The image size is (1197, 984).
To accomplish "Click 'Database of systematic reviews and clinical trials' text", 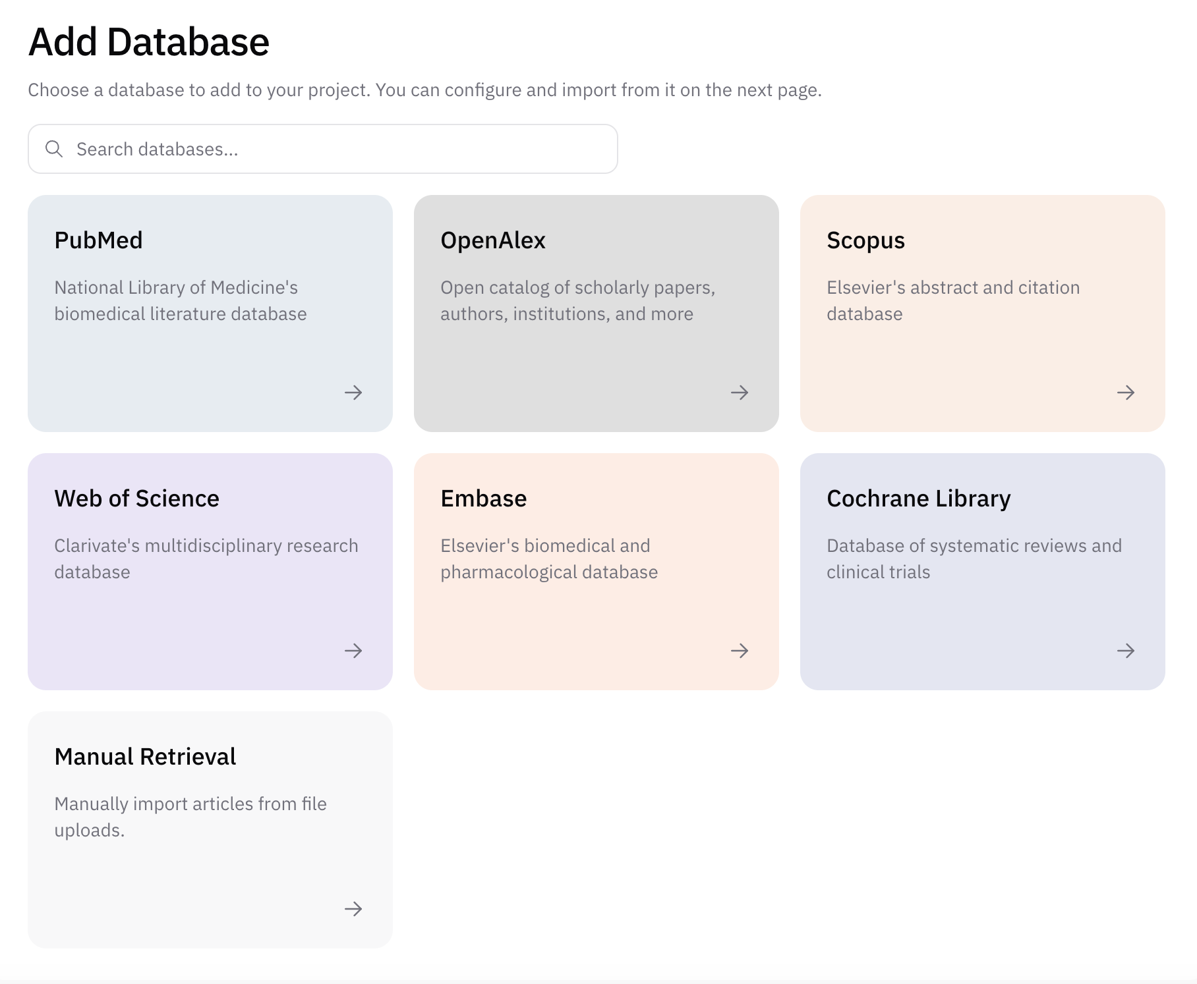I will pyautogui.click(x=974, y=559).
